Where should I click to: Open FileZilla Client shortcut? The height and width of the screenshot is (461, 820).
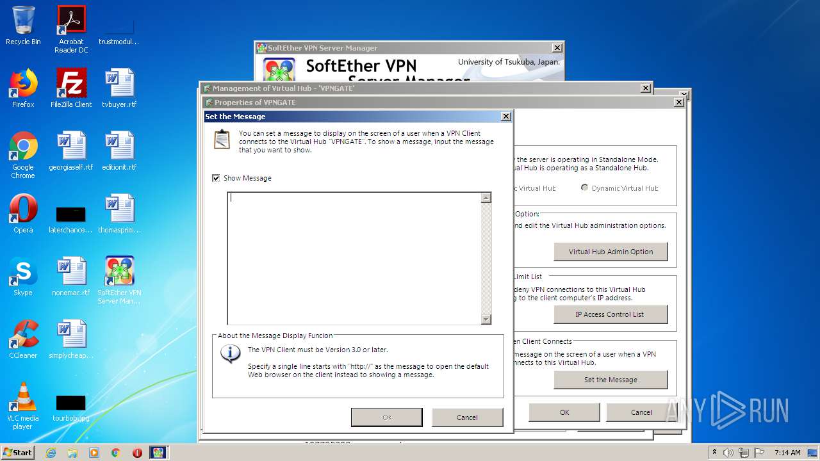click(71, 88)
